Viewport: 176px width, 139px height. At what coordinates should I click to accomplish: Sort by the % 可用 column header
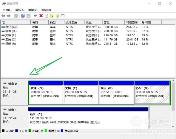(x=151, y=22)
